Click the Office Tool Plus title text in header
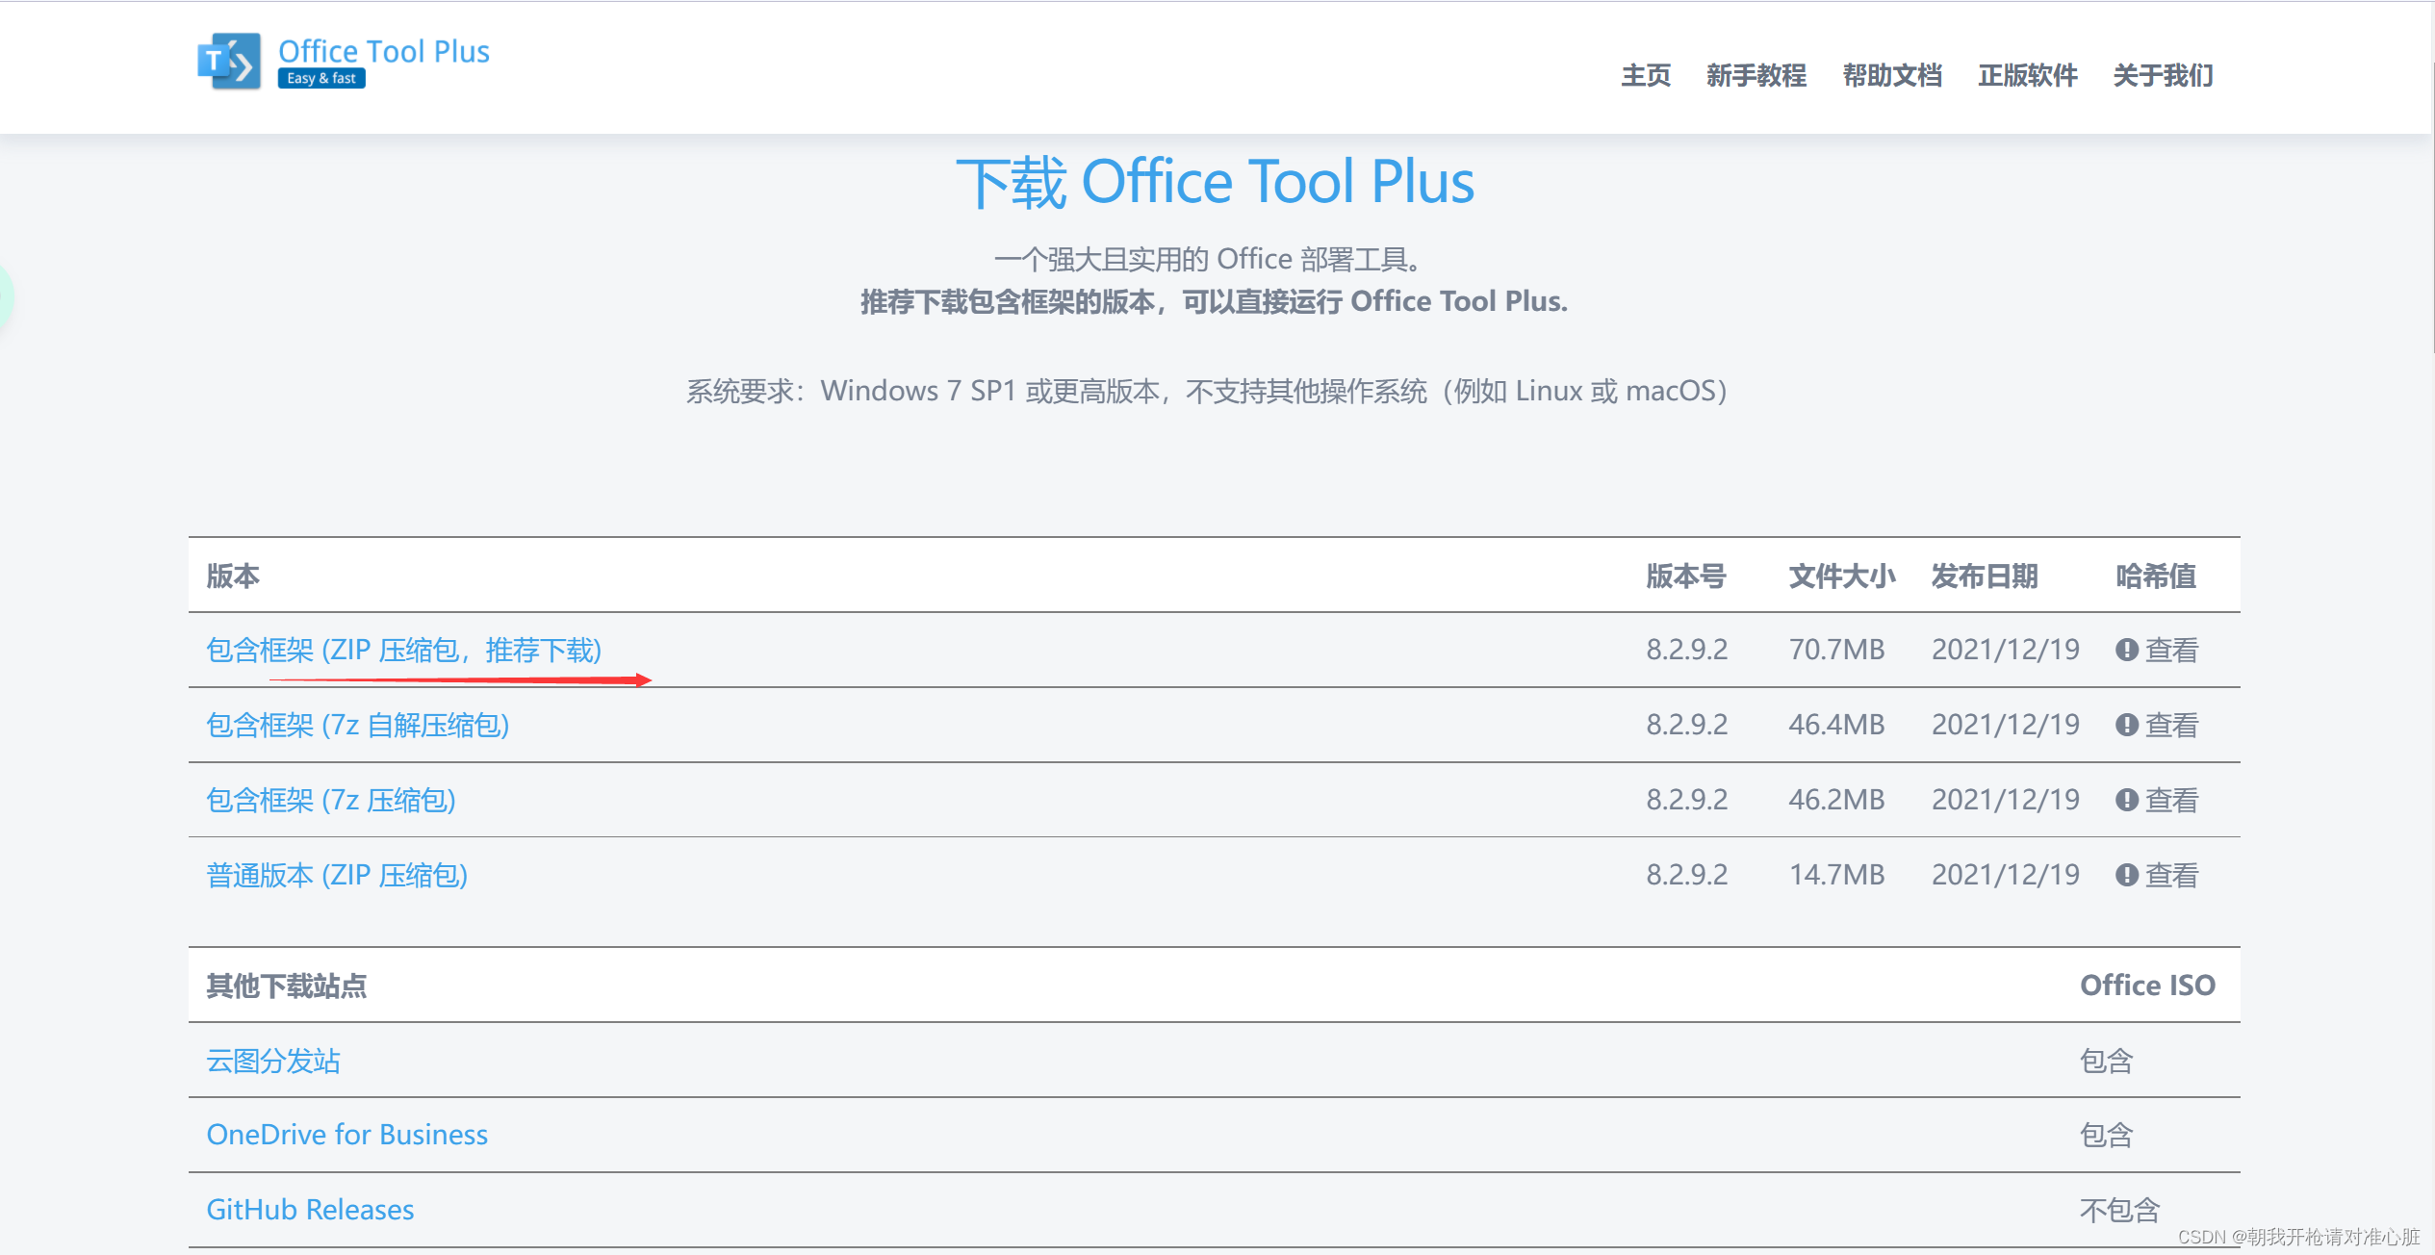This screenshot has width=2435, height=1255. [383, 51]
